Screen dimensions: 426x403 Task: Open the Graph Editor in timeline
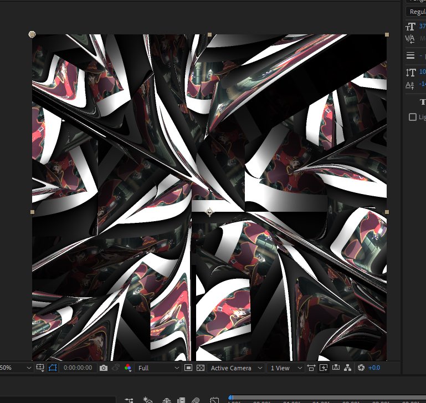tap(214, 400)
